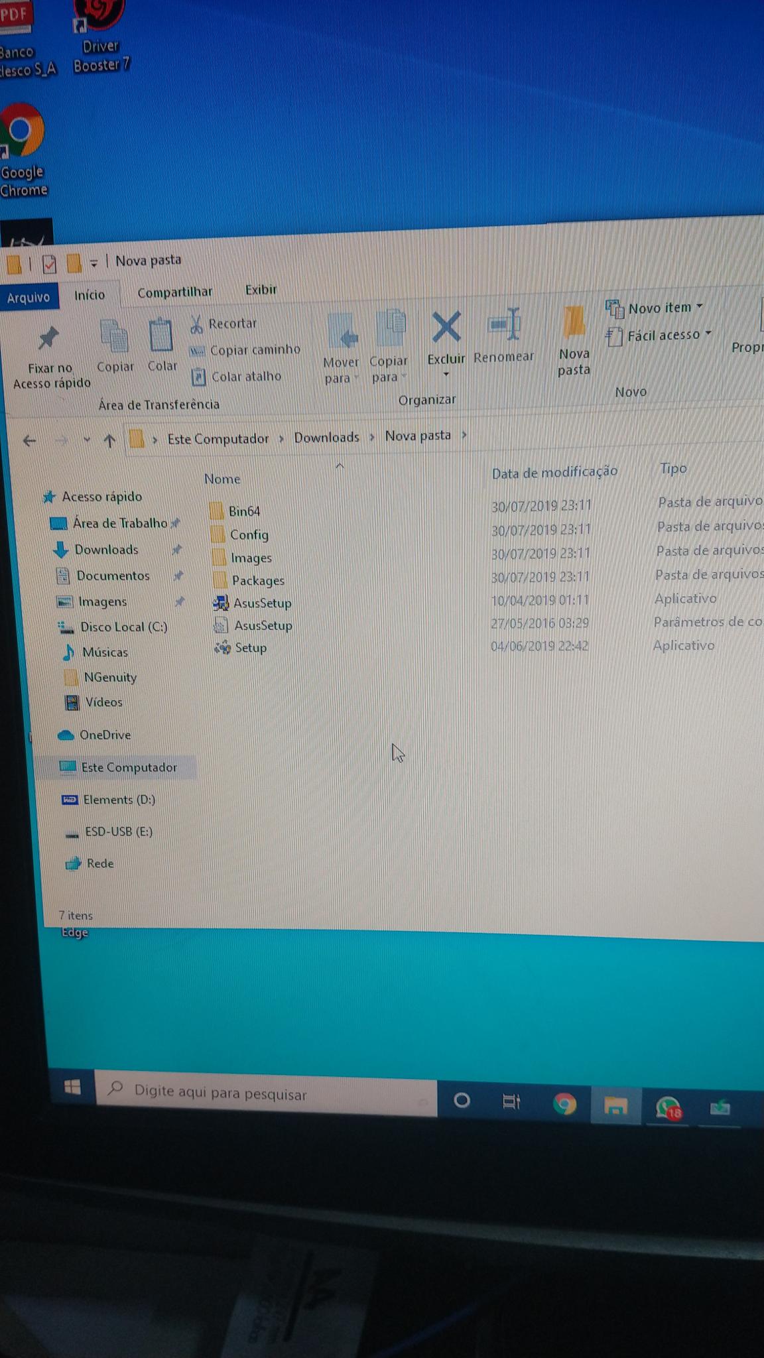Click the taskbar search box

click(x=267, y=1094)
